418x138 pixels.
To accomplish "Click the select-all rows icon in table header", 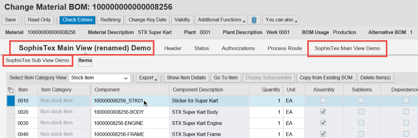I will coord(11,90).
